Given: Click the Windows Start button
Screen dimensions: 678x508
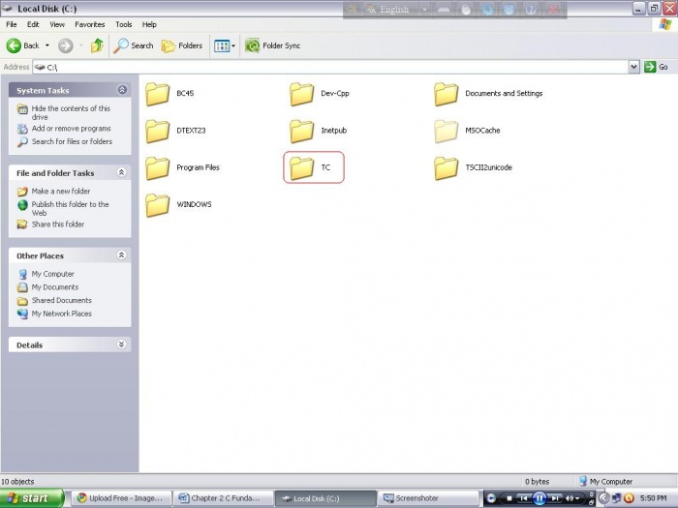Looking at the screenshot, I should [x=32, y=498].
